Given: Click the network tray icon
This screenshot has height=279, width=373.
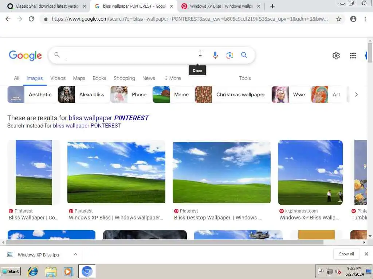Looking at the screenshot, I should click(x=329, y=271).
